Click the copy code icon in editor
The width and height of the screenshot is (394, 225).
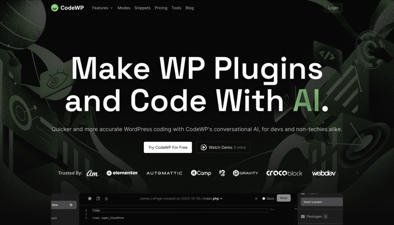(98, 199)
